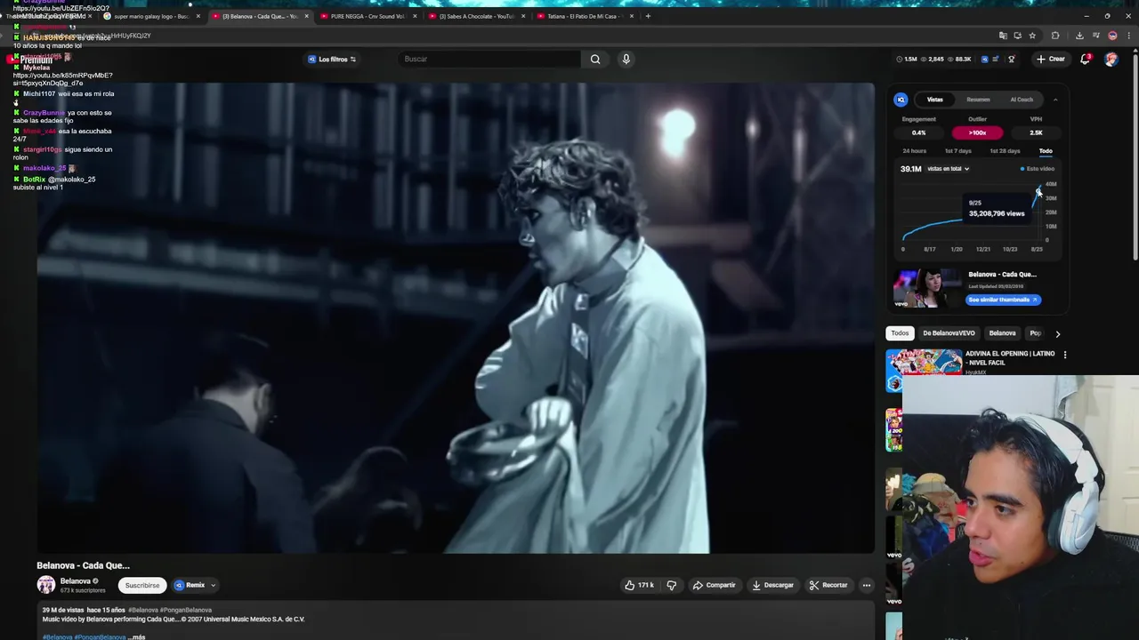The image size is (1139, 640).
Task: Open the browser downloads icon
Action: pos(1079,36)
